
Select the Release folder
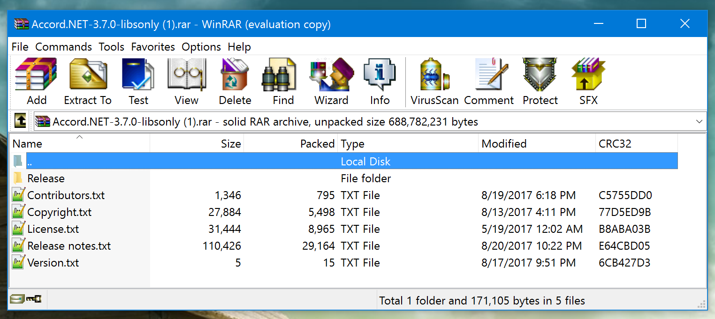click(46, 178)
